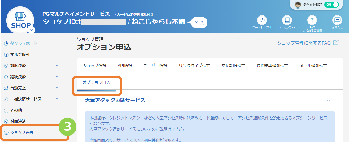Select the オプション申込 tab
The image size is (349, 142).
[x=96, y=82]
